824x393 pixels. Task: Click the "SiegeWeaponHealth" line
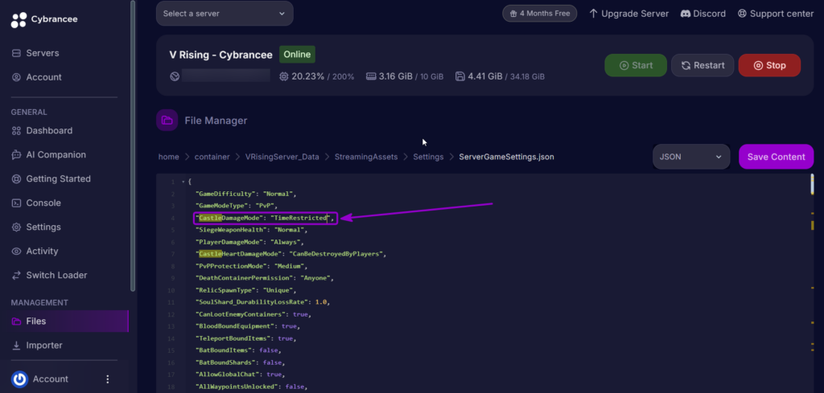coord(251,230)
